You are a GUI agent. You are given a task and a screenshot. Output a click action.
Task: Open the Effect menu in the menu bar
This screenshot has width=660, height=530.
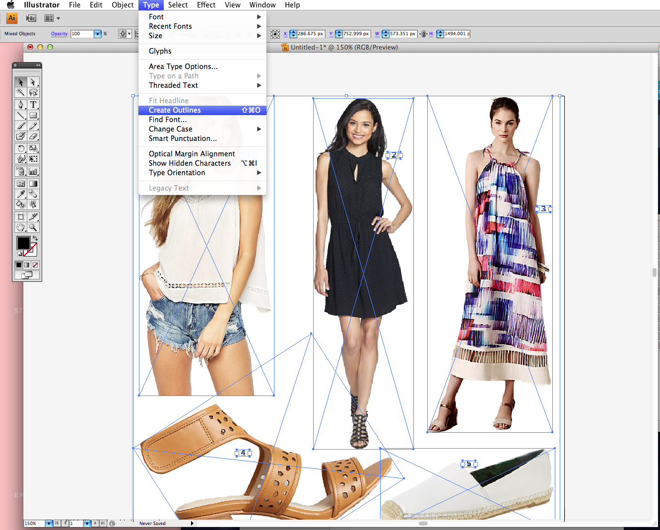tap(206, 5)
